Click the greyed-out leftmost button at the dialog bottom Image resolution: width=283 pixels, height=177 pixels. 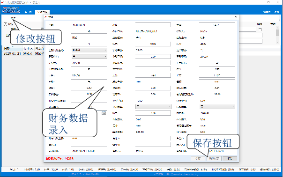coord(198,158)
